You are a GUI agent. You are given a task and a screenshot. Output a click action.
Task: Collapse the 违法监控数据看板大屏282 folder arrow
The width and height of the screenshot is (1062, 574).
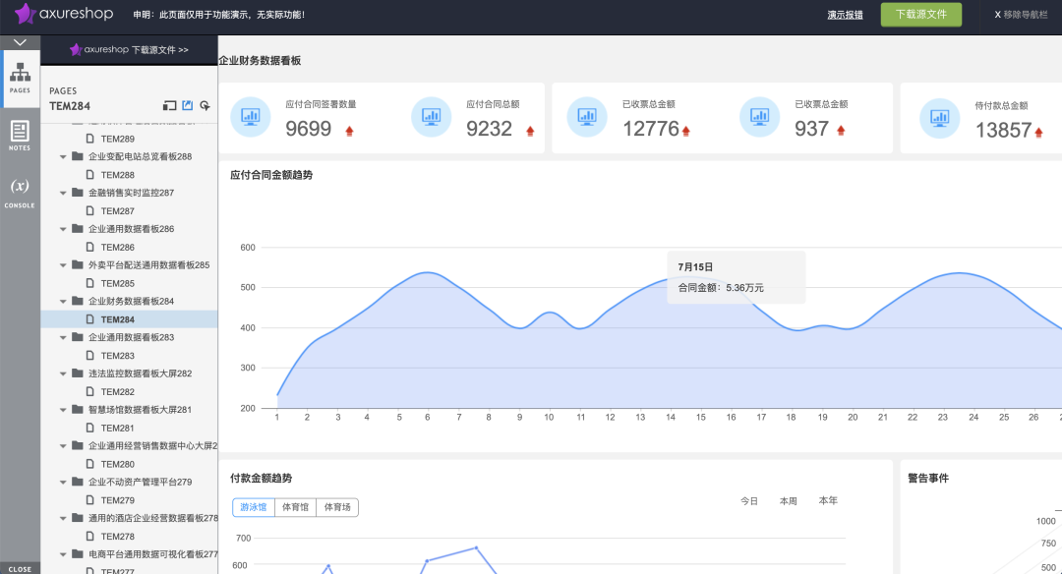(63, 373)
